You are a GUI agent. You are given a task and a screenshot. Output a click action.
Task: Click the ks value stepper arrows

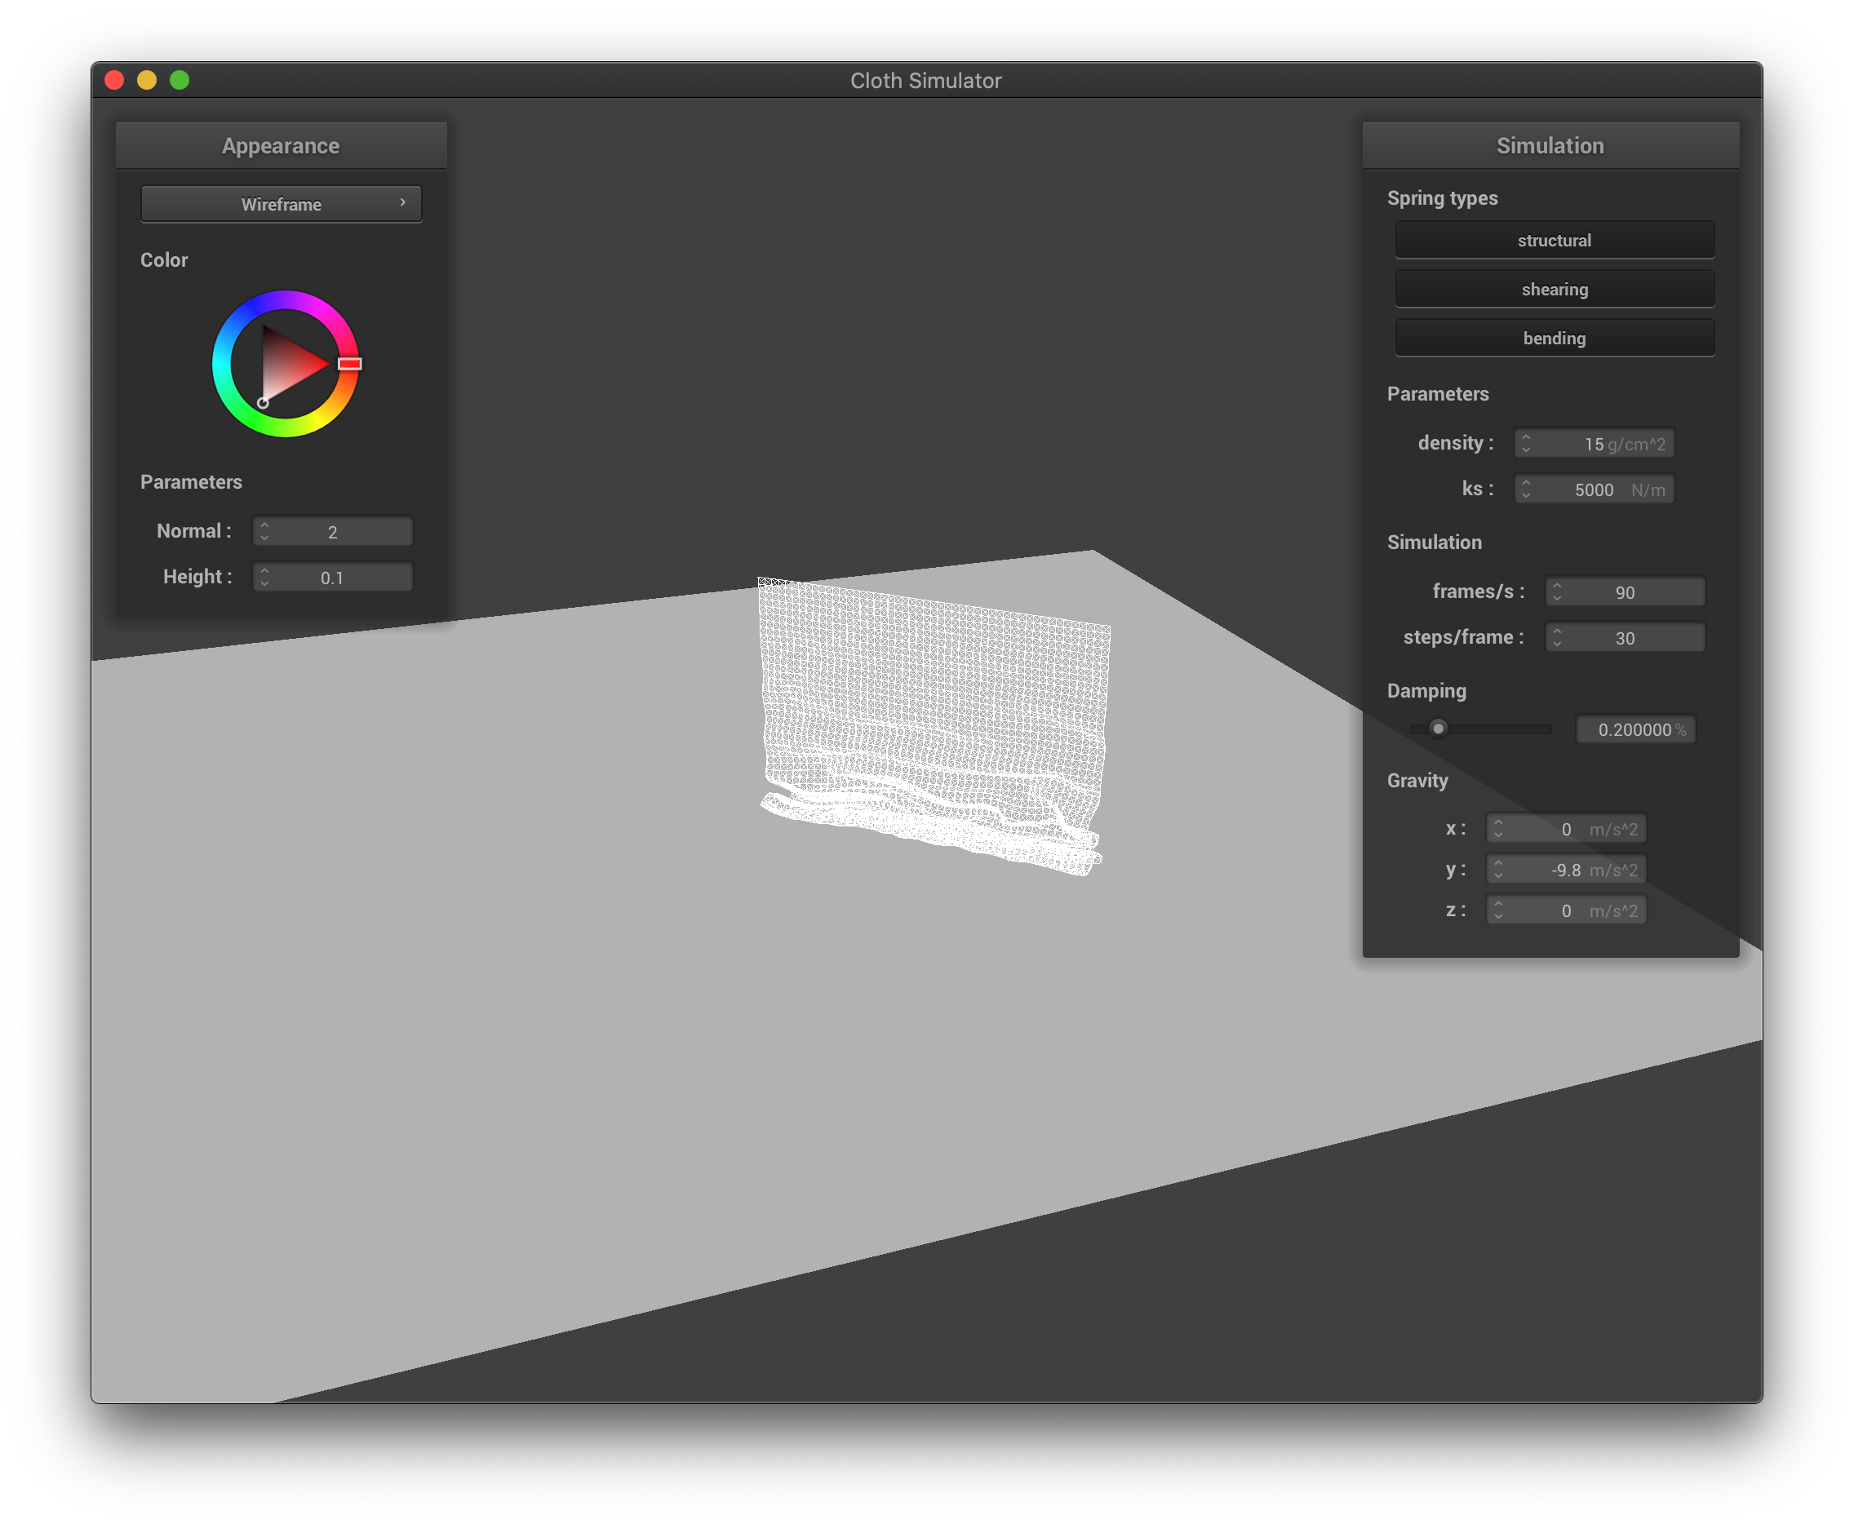1526,489
